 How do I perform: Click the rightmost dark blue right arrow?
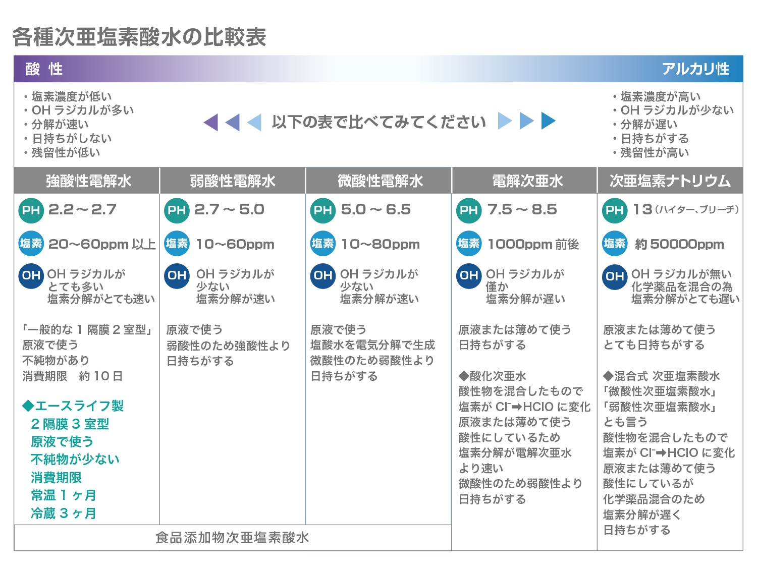[x=548, y=121]
